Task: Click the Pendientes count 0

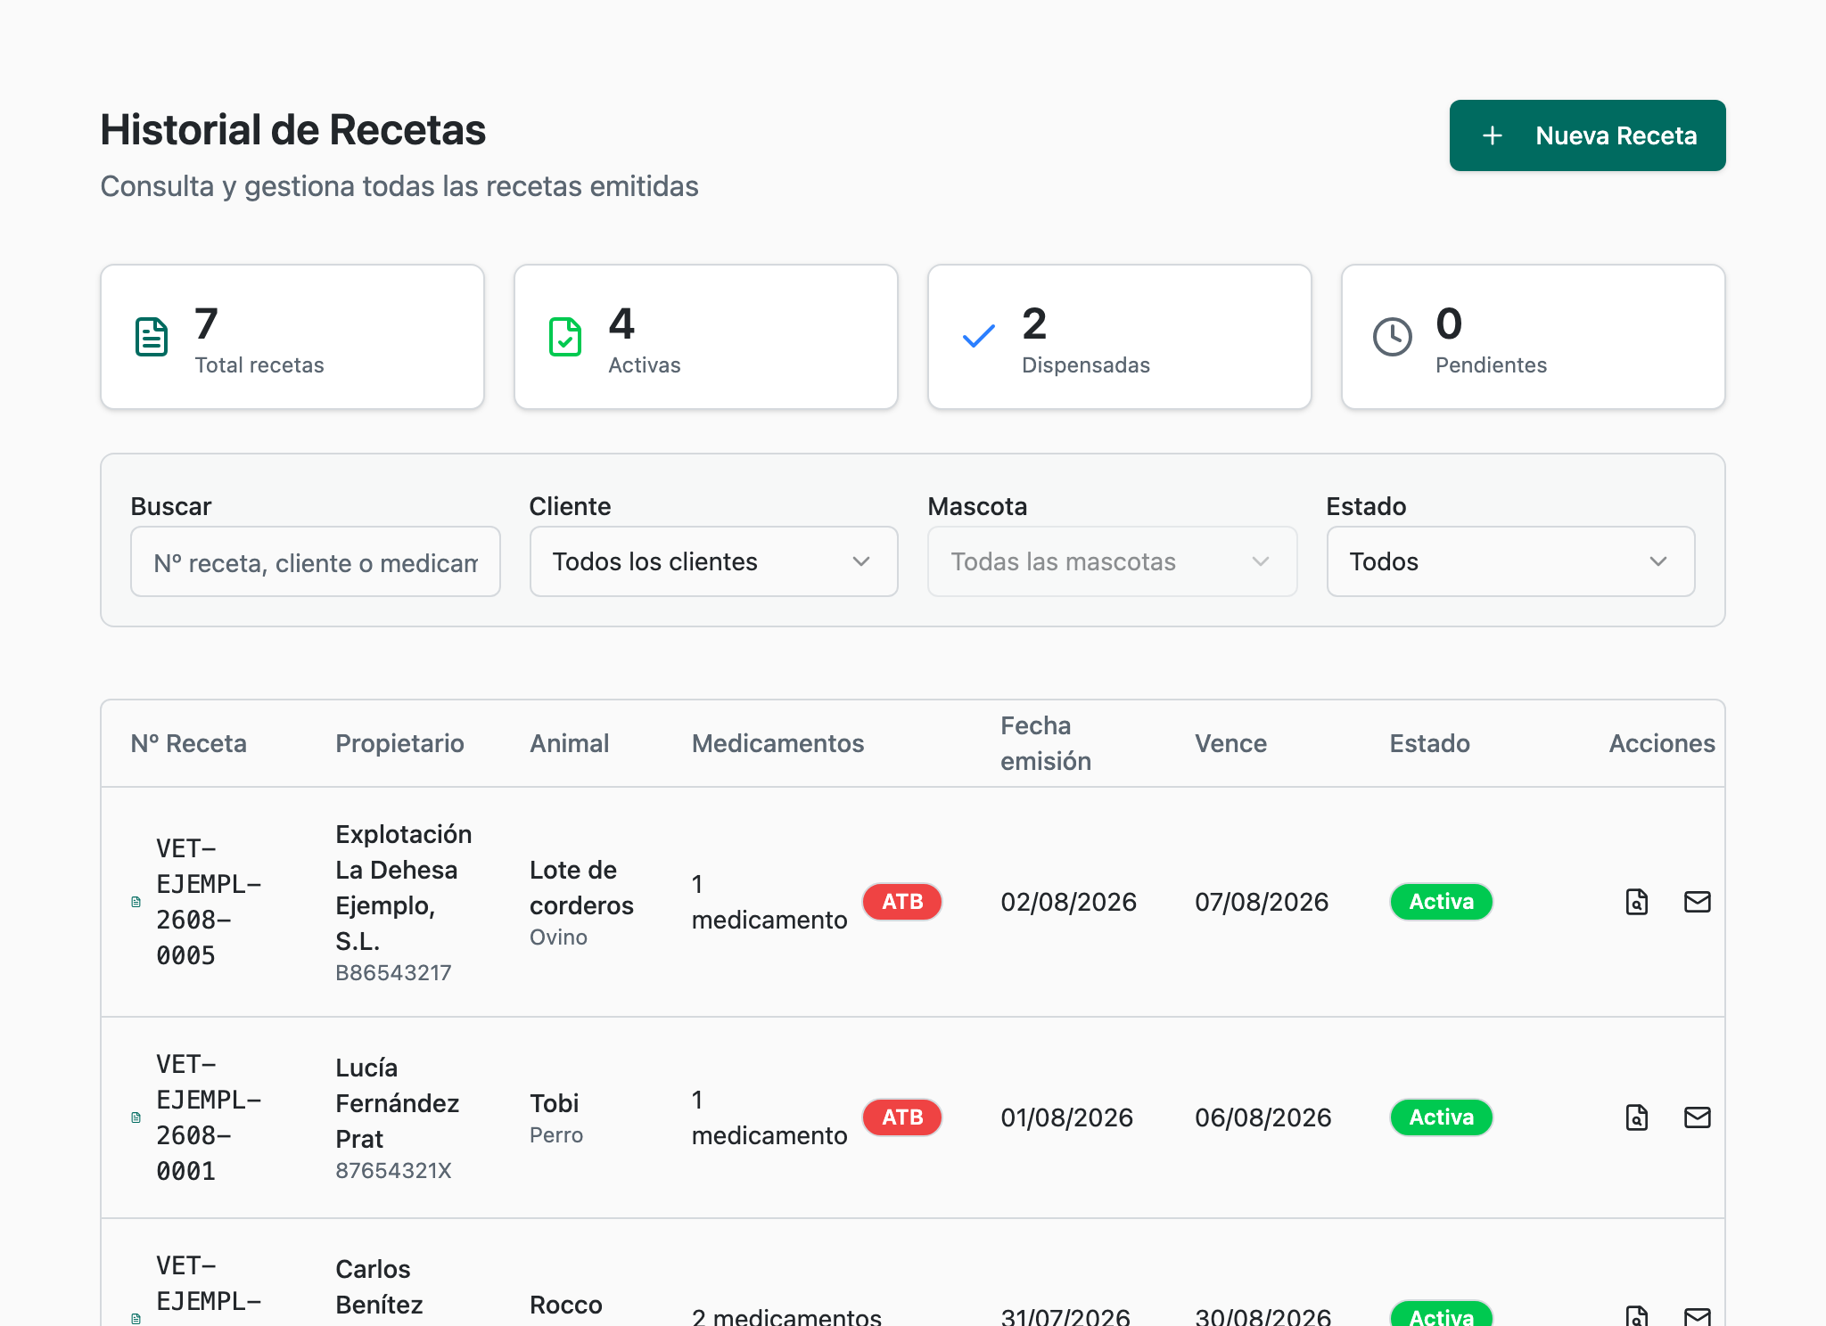Action: (x=1449, y=323)
